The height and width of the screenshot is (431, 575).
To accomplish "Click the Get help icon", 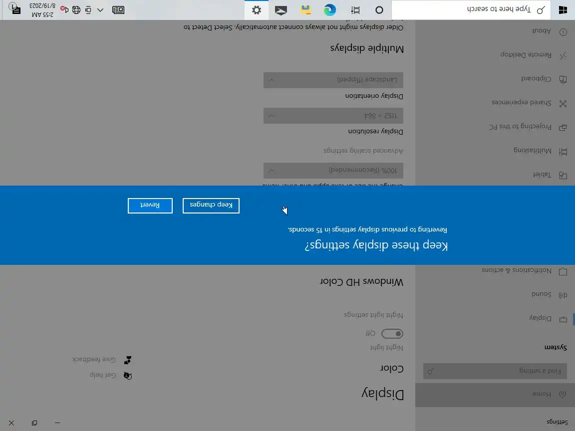I will 128,375.
